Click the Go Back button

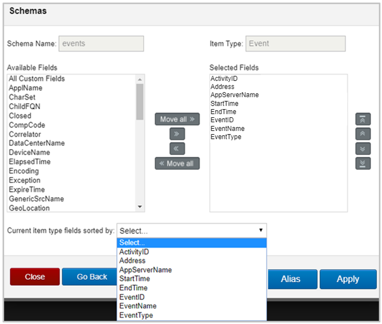click(x=90, y=277)
